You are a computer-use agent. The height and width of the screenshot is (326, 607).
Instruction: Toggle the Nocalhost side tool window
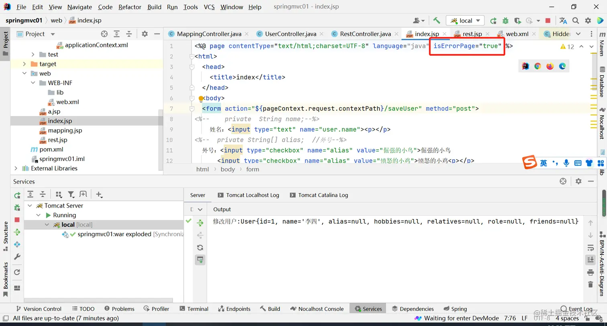(x=602, y=124)
